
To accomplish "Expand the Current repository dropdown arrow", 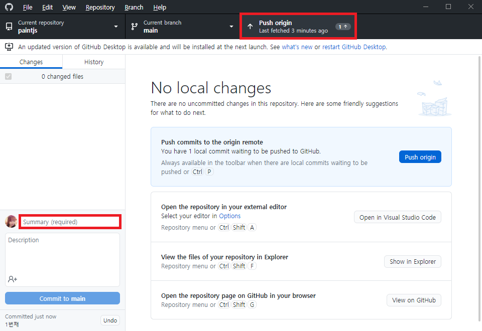I will pyautogui.click(x=116, y=27).
